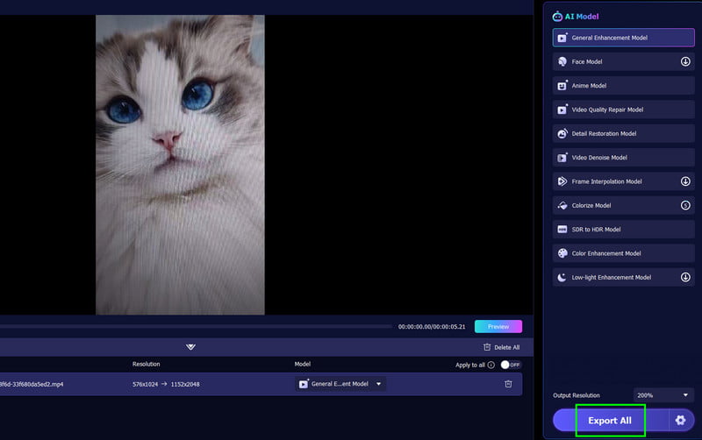702x440 pixels.
Task: Click the cat video preview image
Action: [x=180, y=165]
